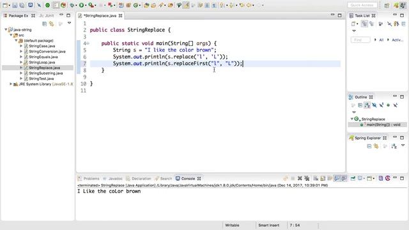Toggle Sort alphabetically in Outline view
409x230 pixels.
[x=367, y=105]
